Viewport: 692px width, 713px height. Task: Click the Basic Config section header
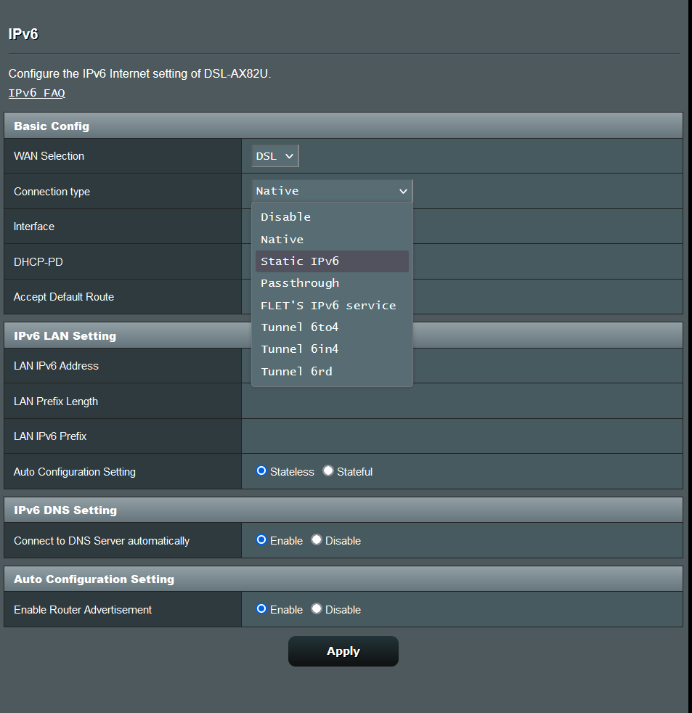point(51,126)
